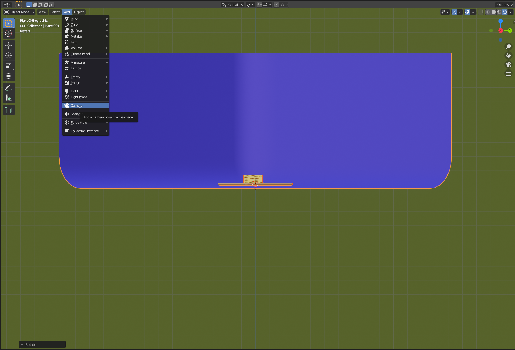Choose the Scale tool

[9, 66]
